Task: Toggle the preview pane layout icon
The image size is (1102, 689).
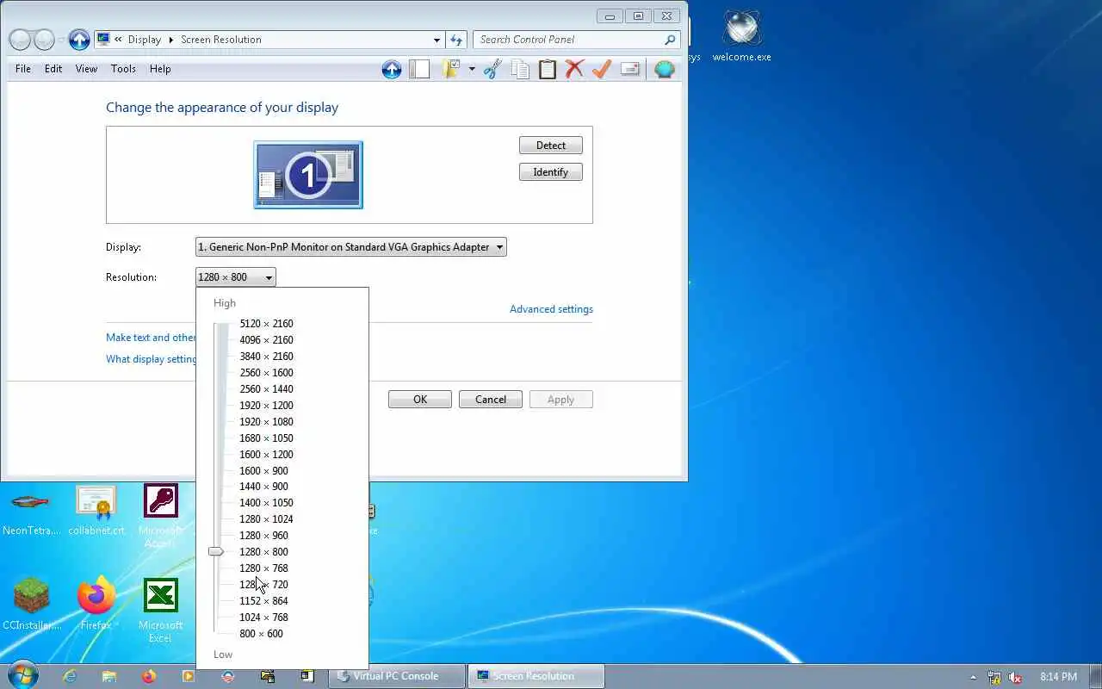Action: tap(419, 69)
